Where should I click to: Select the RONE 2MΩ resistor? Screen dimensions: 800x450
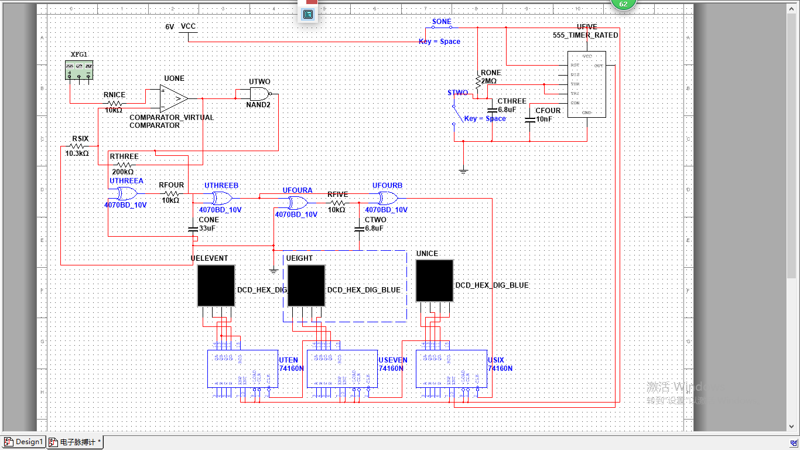click(x=478, y=81)
